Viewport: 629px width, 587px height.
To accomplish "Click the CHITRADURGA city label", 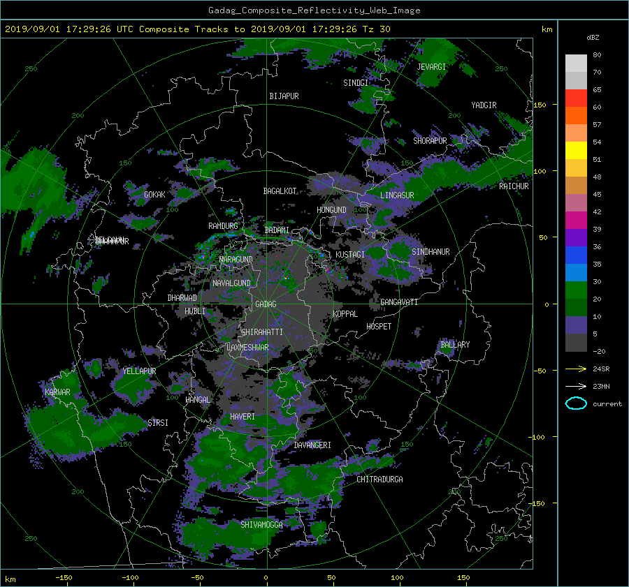I will (379, 480).
